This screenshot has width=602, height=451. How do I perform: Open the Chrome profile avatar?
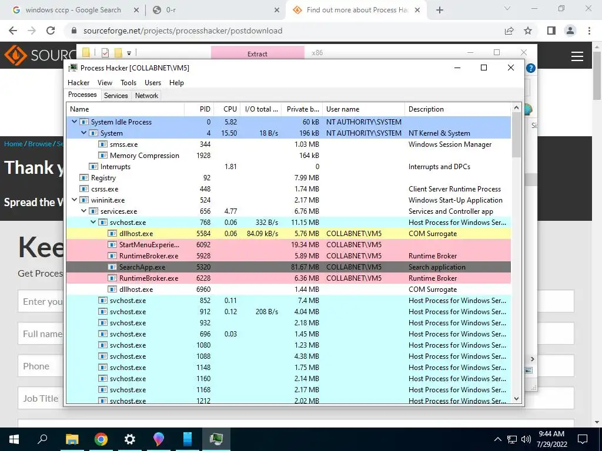click(x=570, y=31)
